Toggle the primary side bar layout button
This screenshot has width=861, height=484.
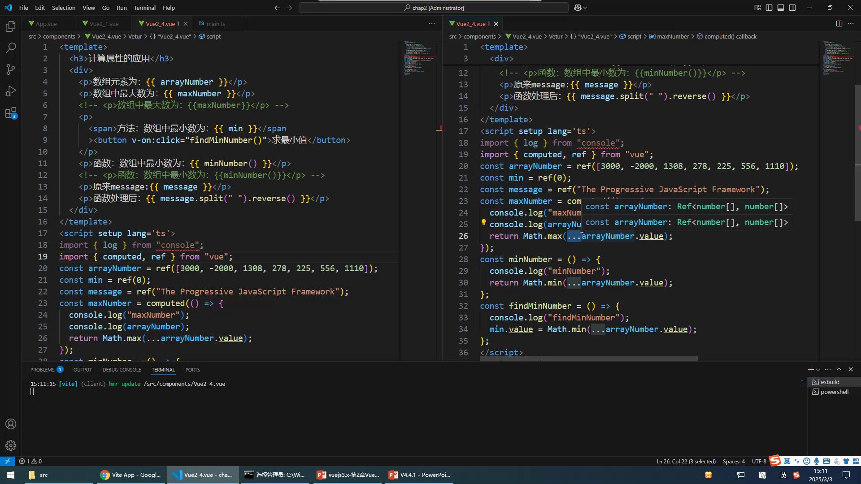click(x=769, y=8)
